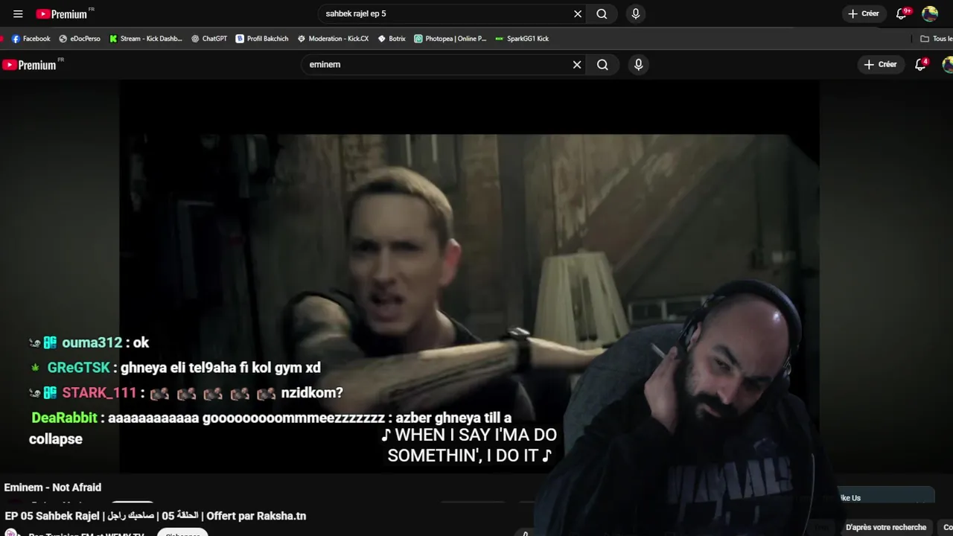Open the Moderation - Kick.CX bookmark
953x536 pixels.
coord(333,39)
